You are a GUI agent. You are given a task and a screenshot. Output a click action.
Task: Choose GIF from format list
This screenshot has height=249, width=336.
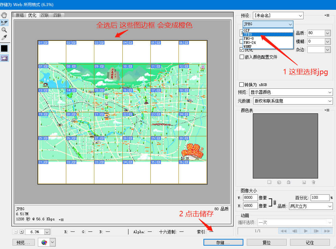click(x=268, y=30)
